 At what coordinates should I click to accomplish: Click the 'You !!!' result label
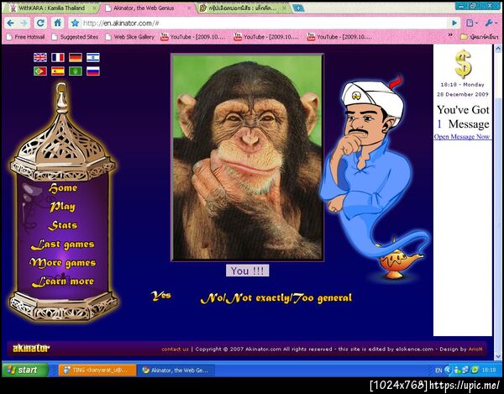248,271
